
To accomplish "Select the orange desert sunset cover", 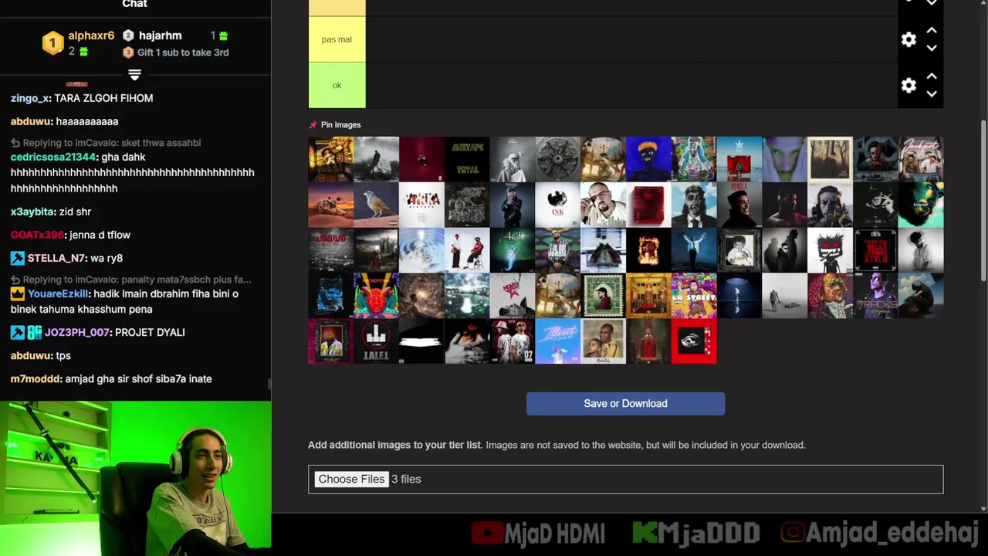I will click(x=330, y=205).
